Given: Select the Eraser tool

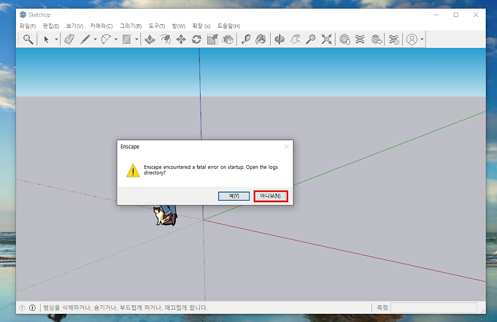Looking at the screenshot, I should tap(69, 39).
